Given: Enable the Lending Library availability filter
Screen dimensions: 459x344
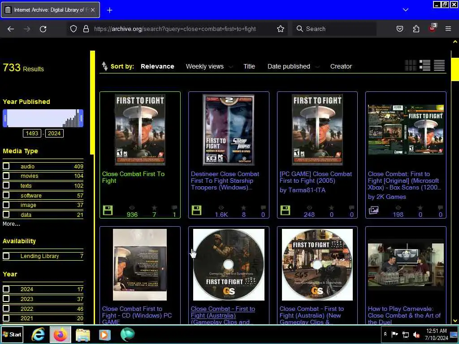Looking at the screenshot, I should pos(6,256).
